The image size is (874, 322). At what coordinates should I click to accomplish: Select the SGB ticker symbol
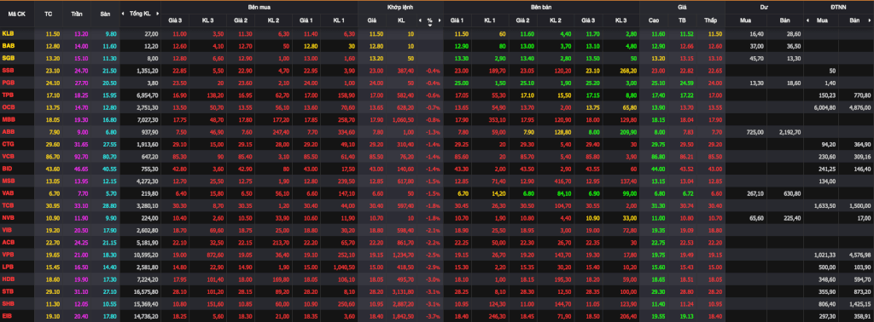(9, 57)
